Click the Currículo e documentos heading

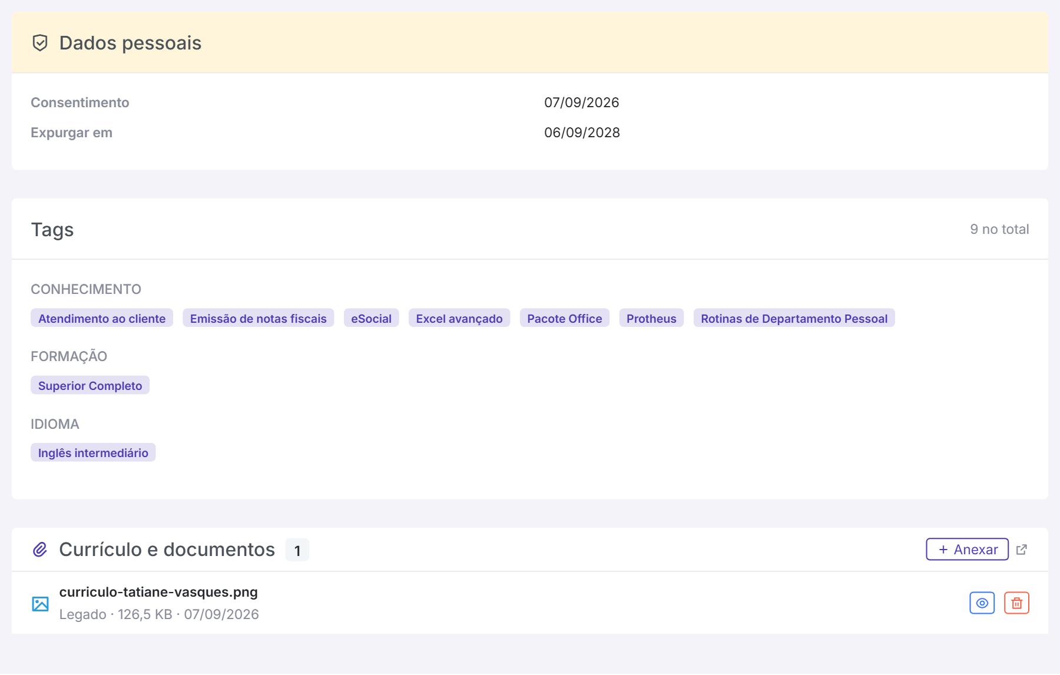click(x=167, y=550)
